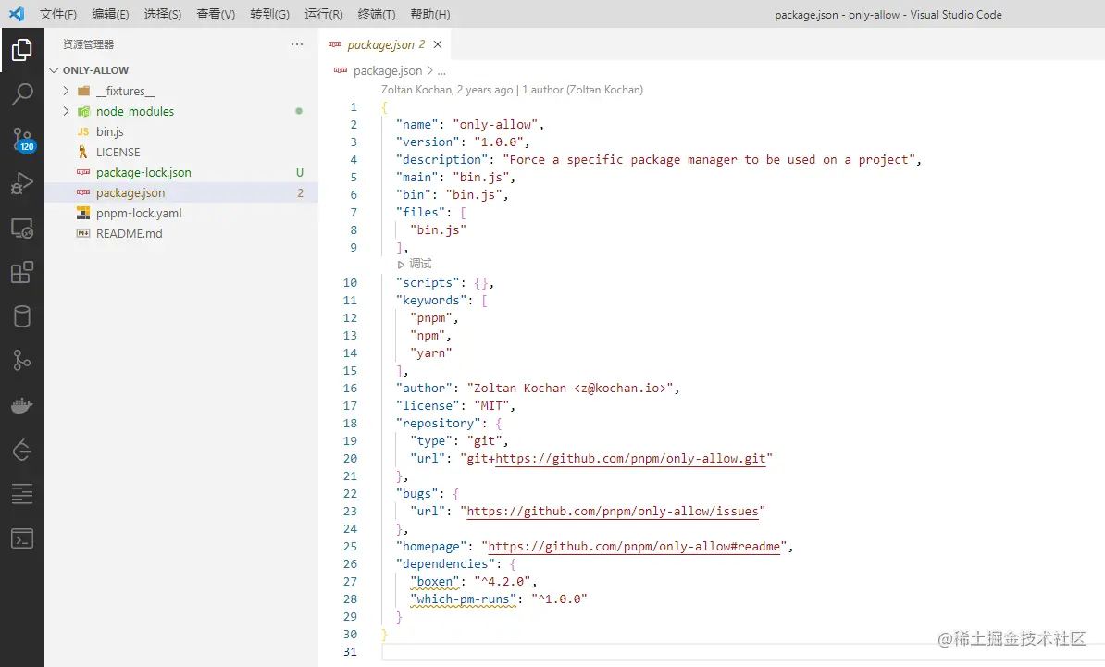Open the 终端(T) menu
The width and height of the screenshot is (1105, 667).
377,14
